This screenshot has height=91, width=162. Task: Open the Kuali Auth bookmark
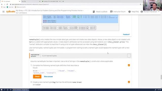tap(10, 7)
